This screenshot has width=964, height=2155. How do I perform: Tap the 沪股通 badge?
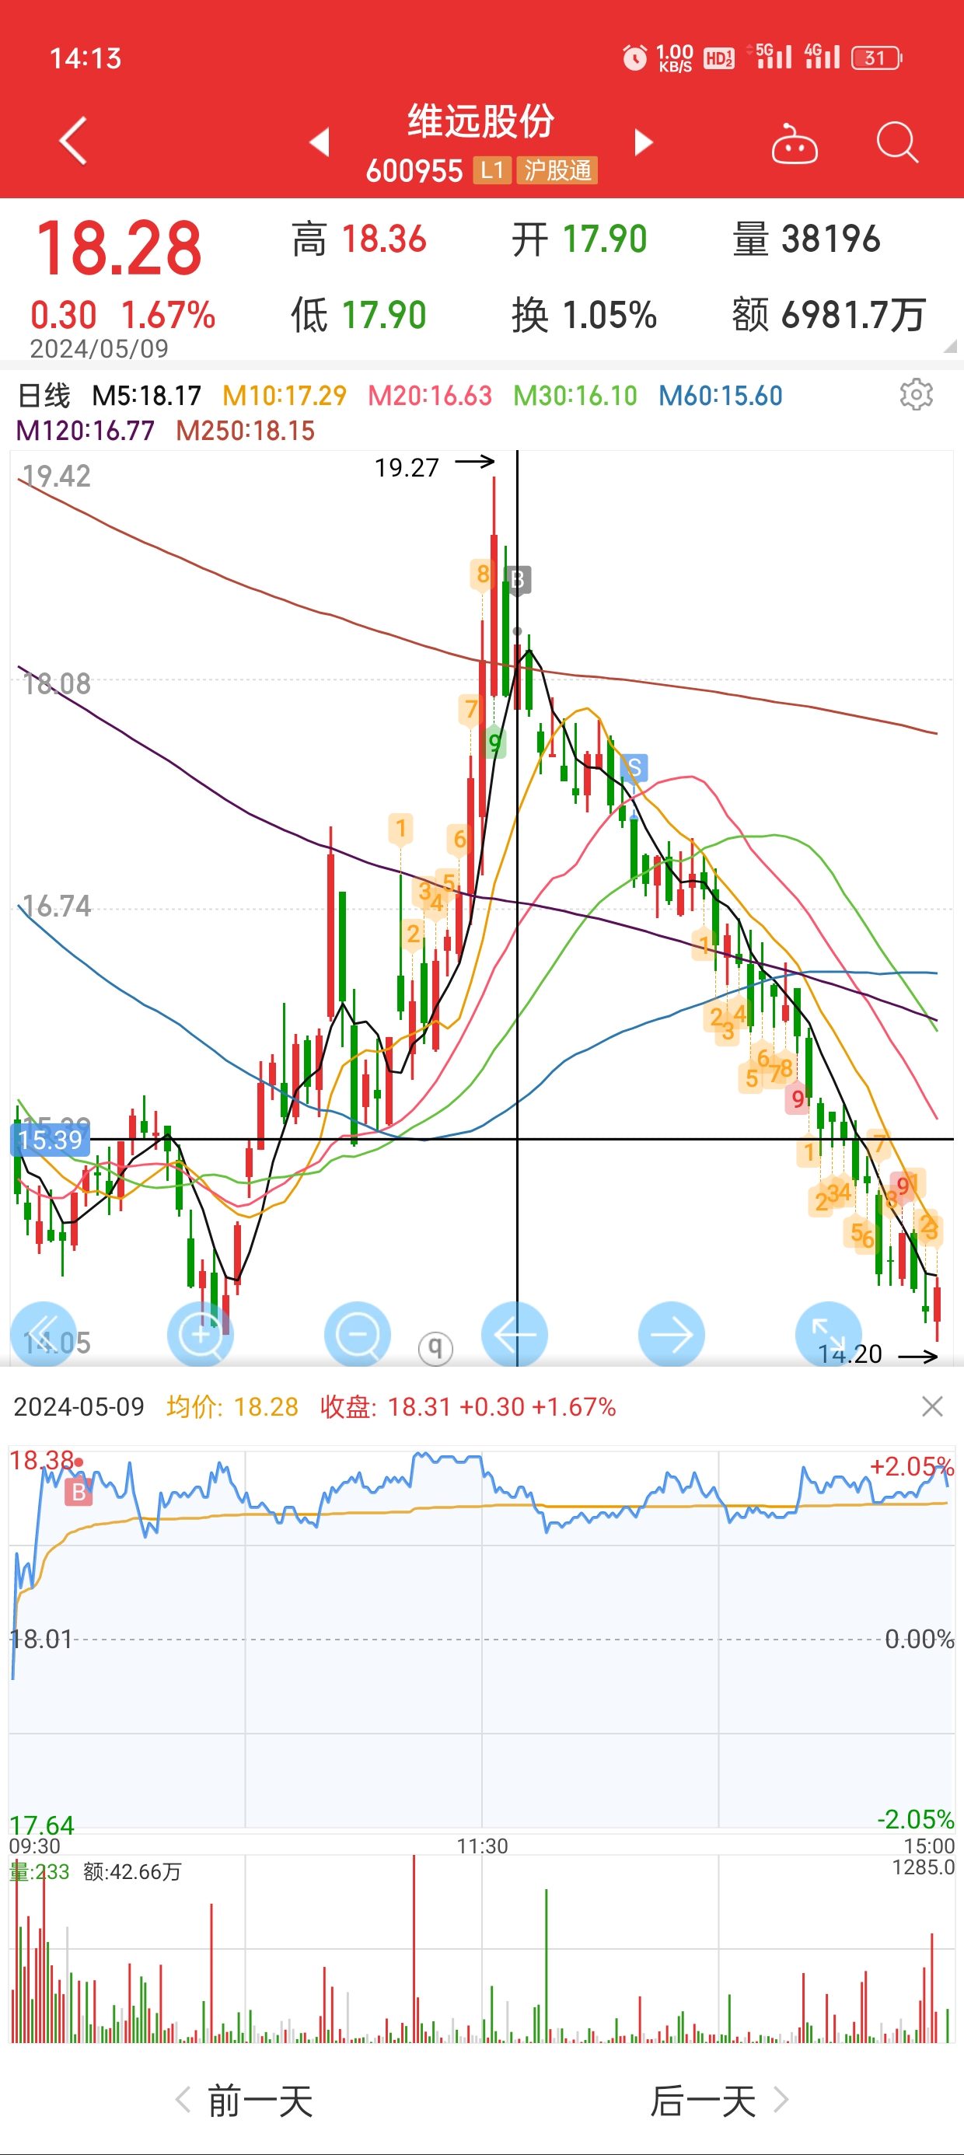pyautogui.click(x=557, y=171)
